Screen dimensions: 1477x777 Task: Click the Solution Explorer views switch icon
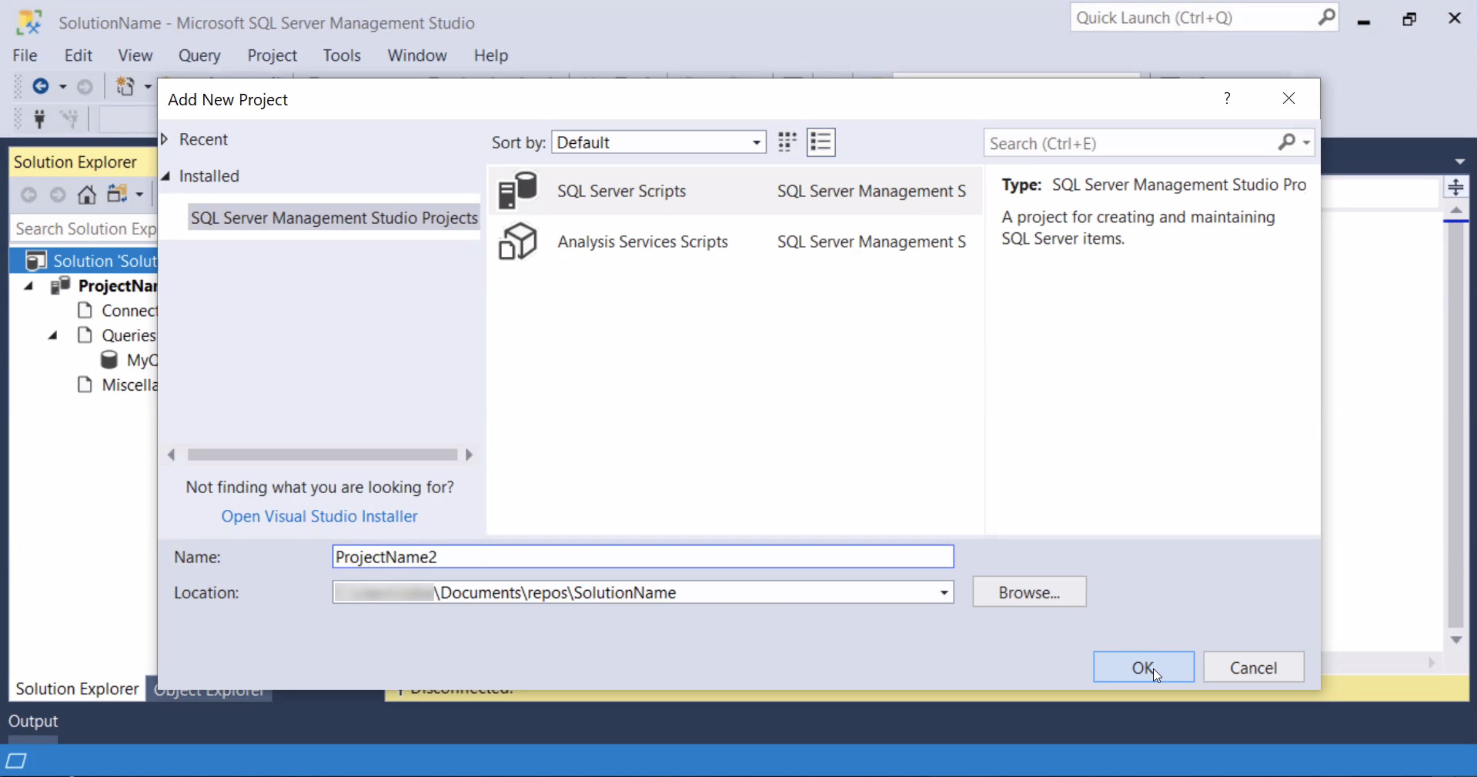coord(117,194)
